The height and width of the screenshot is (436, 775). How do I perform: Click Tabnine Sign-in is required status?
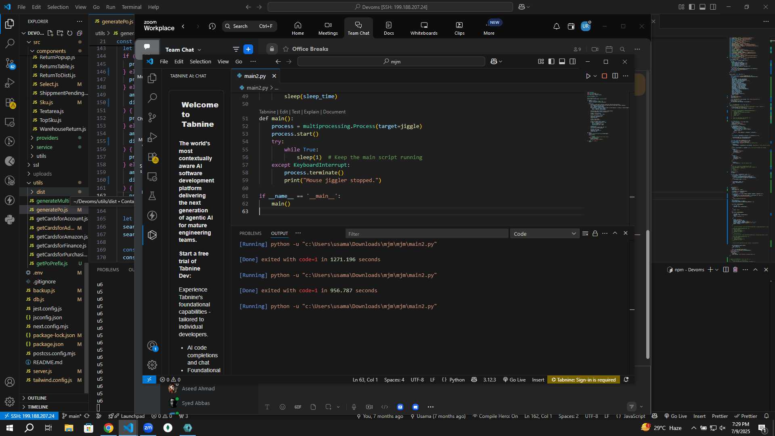pyautogui.click(x=584, y=380)
